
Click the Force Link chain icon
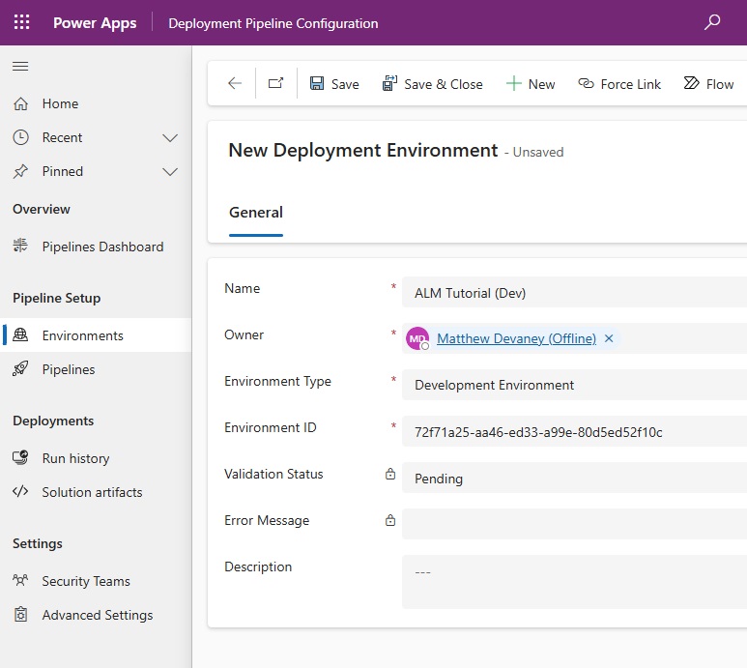(x=586, y=83)
